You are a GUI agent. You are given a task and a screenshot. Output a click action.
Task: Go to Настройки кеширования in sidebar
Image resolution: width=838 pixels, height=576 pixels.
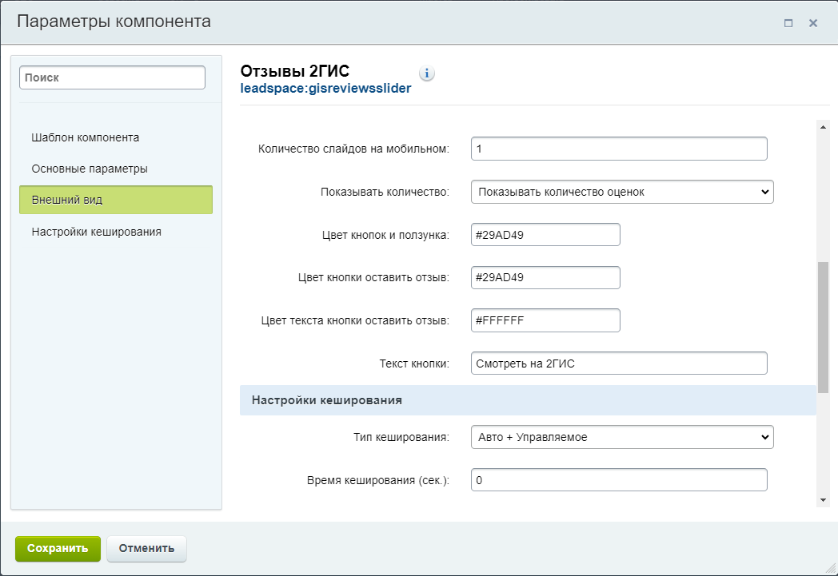click(97, 232)
